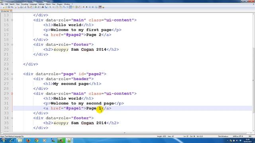
Task: Collapse the red fold marker on line 29
Action: 12,94
